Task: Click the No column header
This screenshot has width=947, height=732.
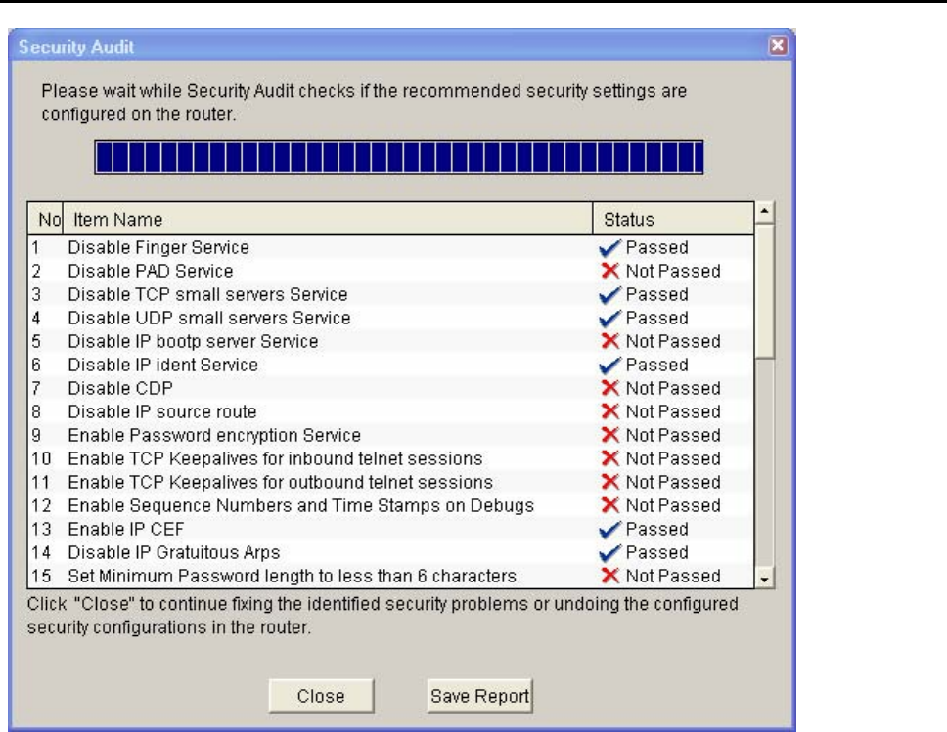Action: point(46,219)
